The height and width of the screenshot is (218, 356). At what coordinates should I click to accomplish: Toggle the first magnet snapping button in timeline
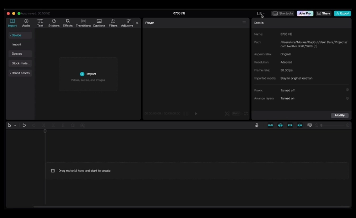pos(271,125)
